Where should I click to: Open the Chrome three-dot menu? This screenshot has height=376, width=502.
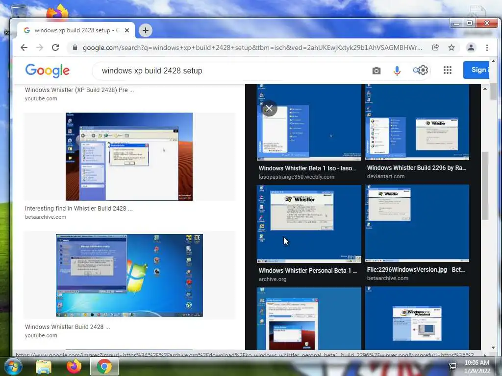(487, 47)
